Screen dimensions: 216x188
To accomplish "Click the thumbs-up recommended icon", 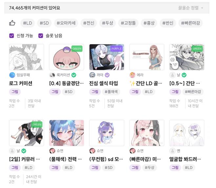I will [x=12, y=23].
